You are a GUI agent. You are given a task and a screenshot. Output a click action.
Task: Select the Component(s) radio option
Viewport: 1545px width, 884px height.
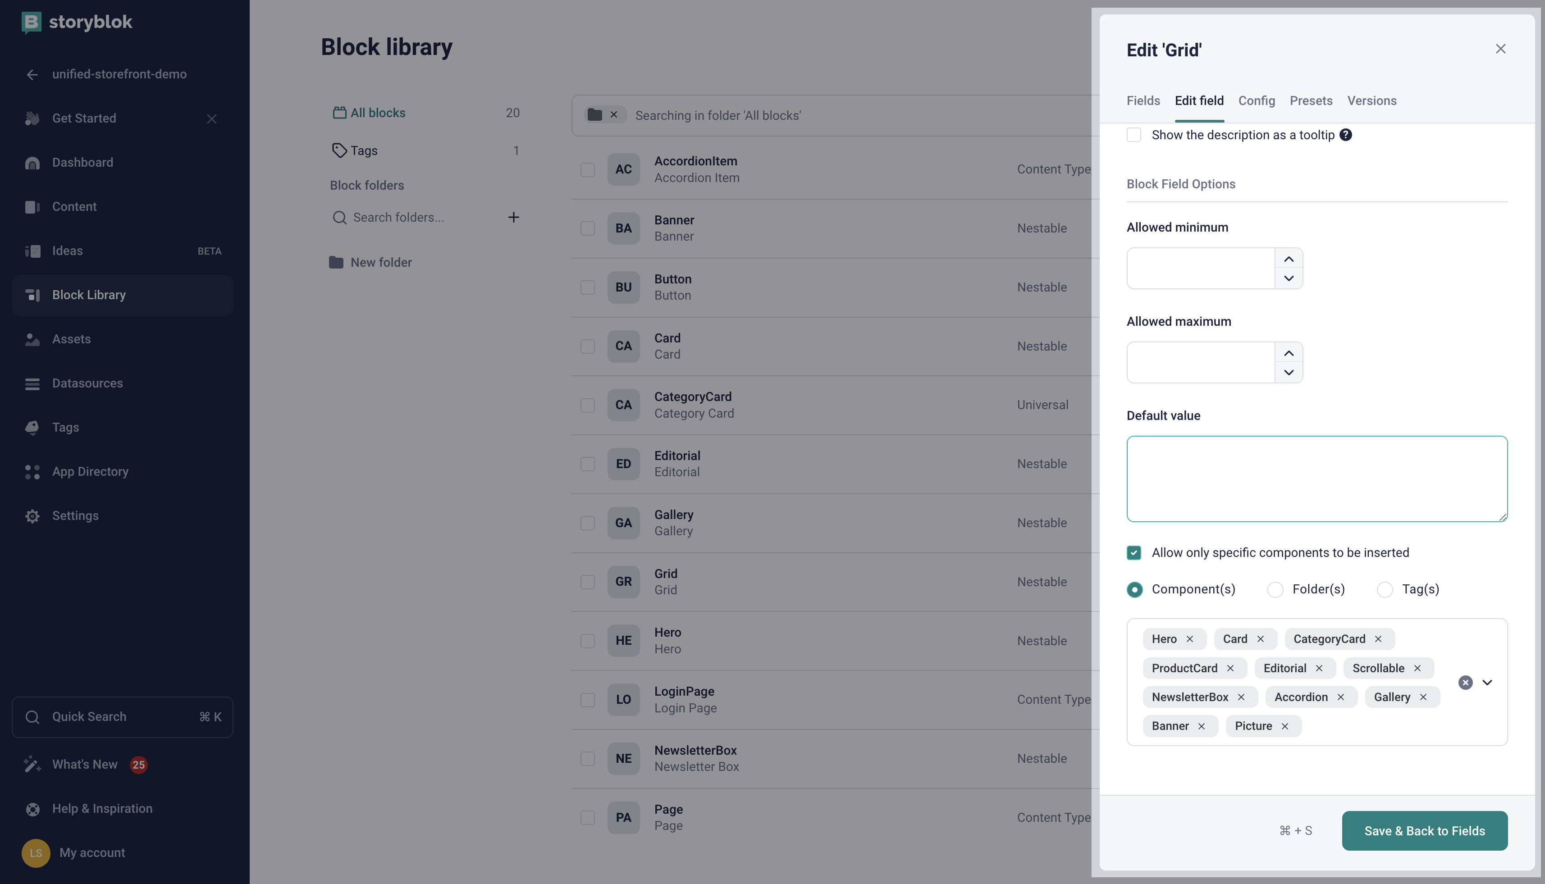click(x=1134, y=589)
